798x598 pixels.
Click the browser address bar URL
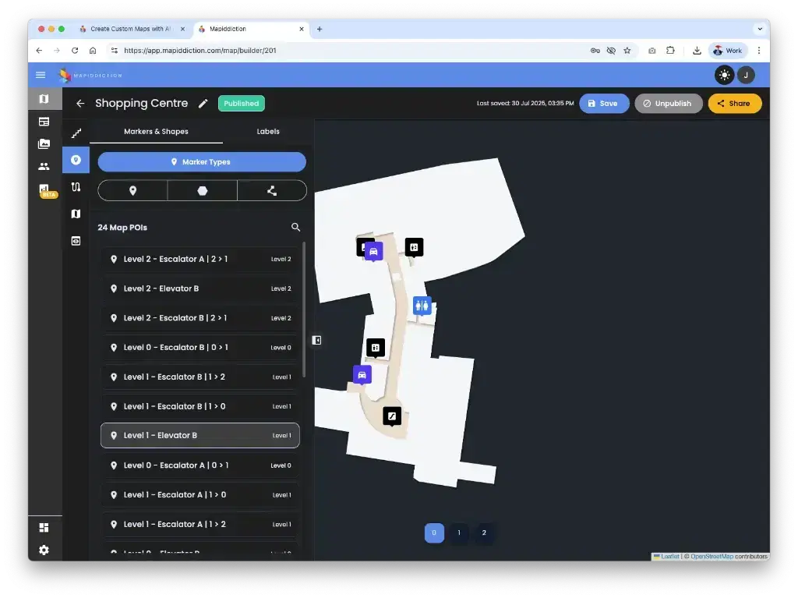coord(200,51)
